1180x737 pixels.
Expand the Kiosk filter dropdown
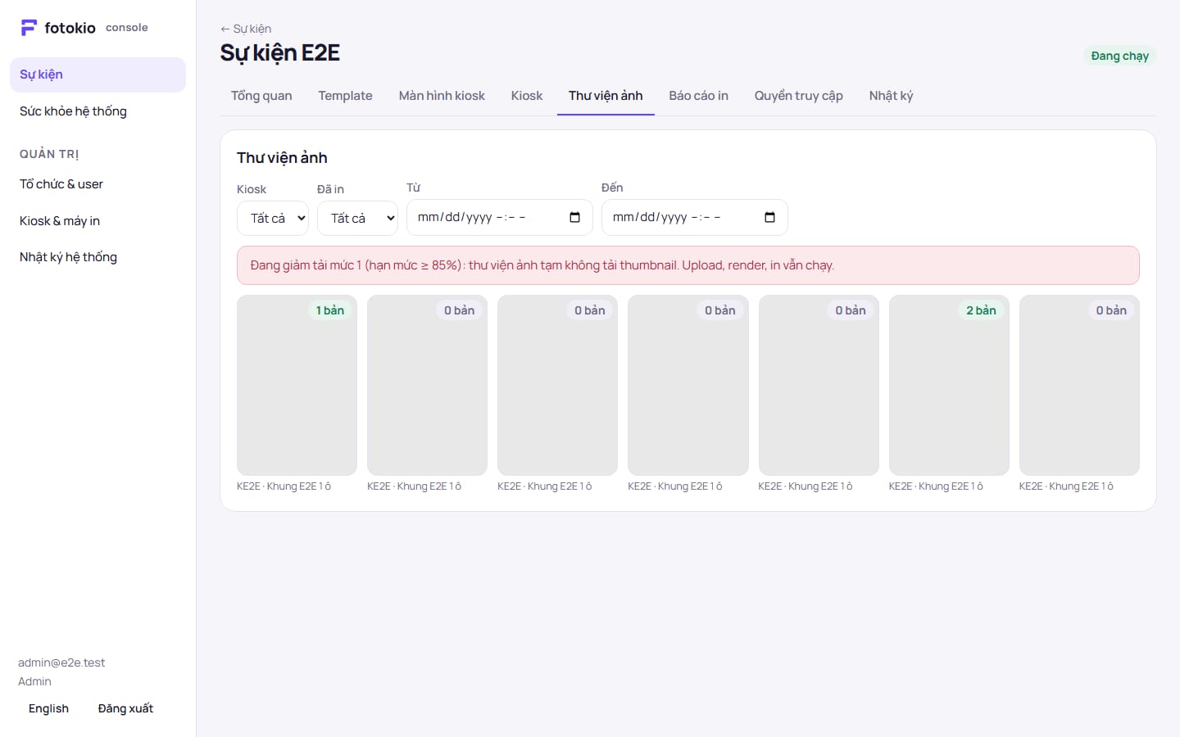pyautogui.click(x=273, y=218)
